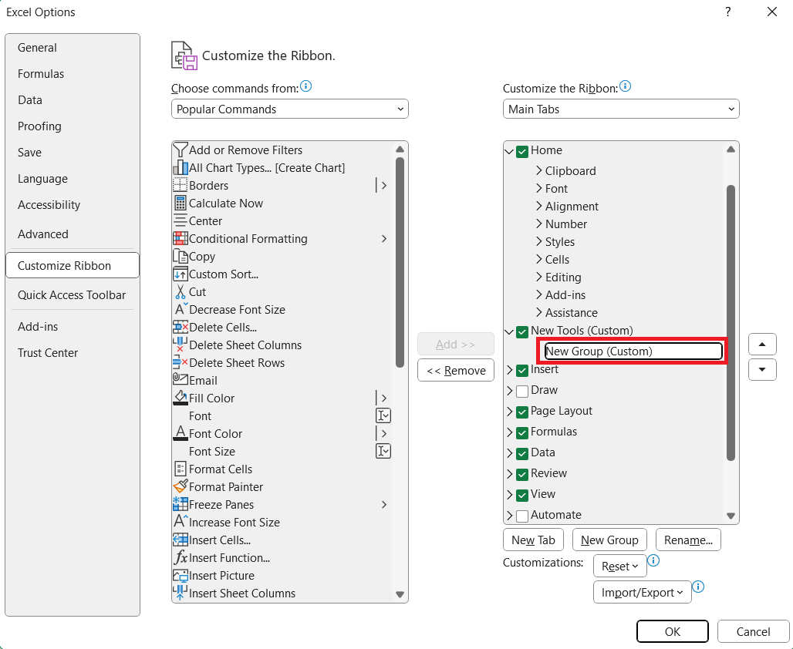Viewport: 793px width, 649px height.
Task: Select the Insert Cells icon
Action: tap(180, 540)
